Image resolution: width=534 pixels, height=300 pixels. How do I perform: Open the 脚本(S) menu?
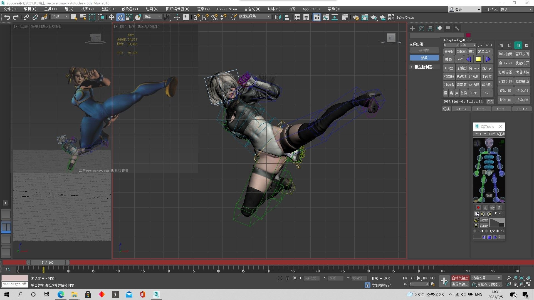tap(274, 9)
